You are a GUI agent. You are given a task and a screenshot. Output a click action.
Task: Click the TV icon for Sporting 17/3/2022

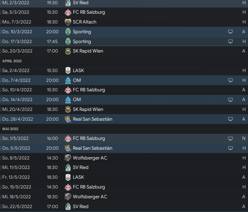point(230,41)
